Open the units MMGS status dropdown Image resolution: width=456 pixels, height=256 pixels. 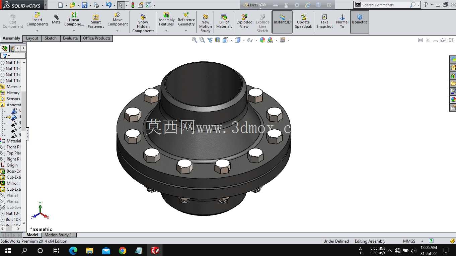[422, 241]
